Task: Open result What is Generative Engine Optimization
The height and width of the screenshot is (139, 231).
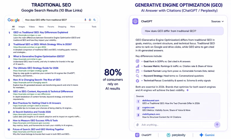Action: coord(39,56)
